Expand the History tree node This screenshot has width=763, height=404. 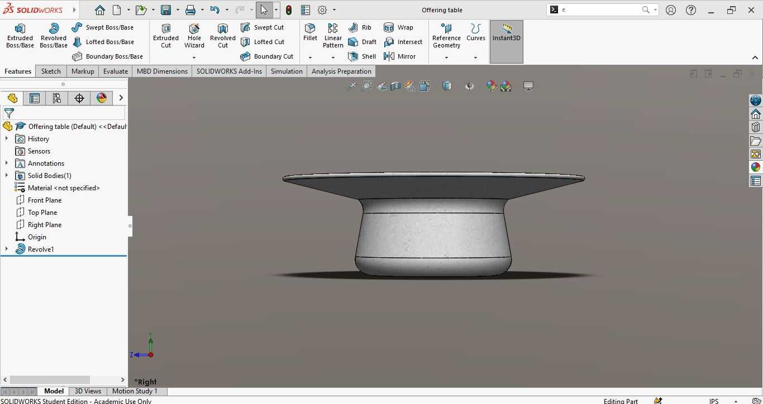7,138
